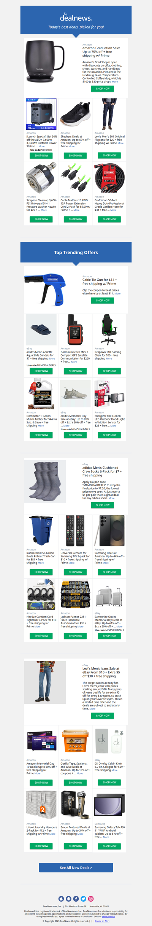Open the Instagram icon in footer
Viewport: 152px width, 926px height.
tap(91, 899)
